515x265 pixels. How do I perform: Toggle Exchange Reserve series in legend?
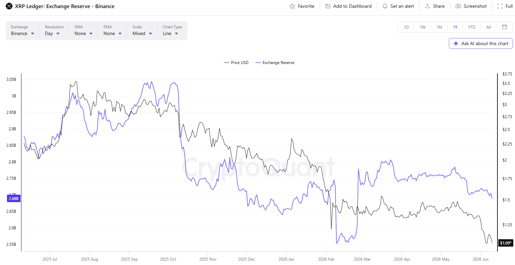(275, 63)
